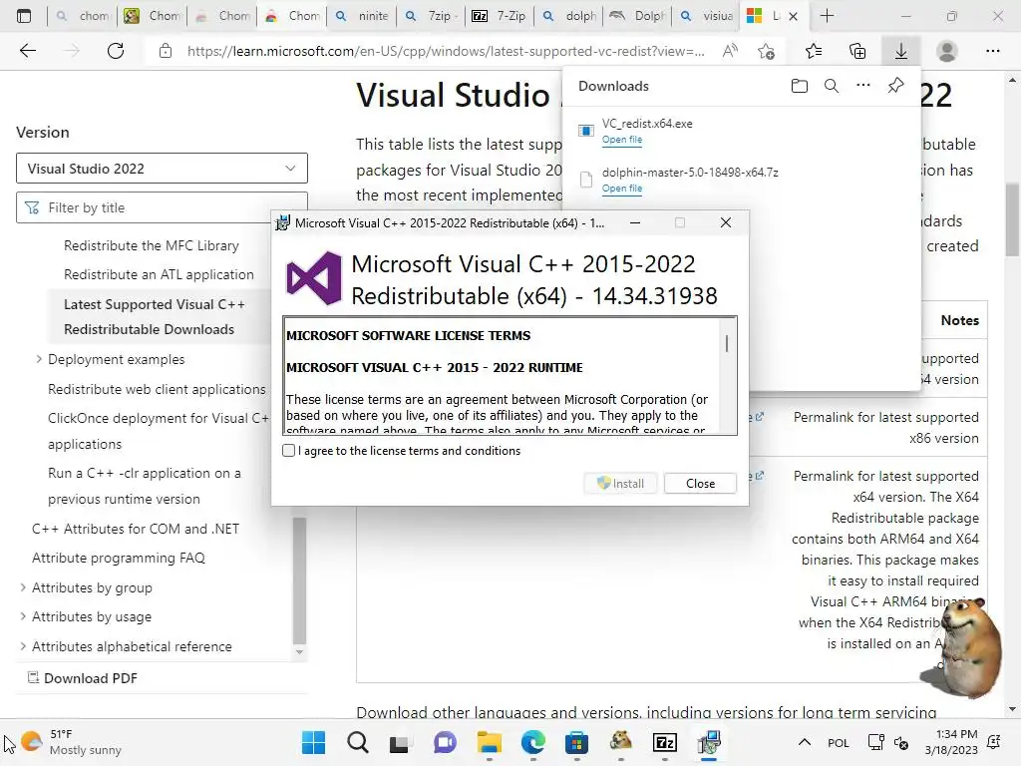Open the weather widget on the taskbar
The width and height of the screenshot is (1021, 766).
pyautogui.click(x=71, y=742)
